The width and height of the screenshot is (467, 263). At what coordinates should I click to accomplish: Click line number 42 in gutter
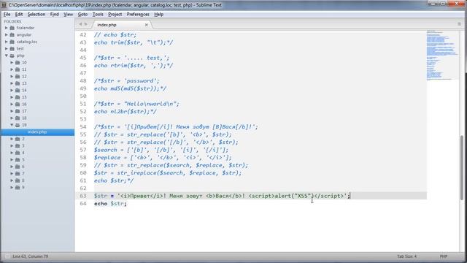[82, 35]
